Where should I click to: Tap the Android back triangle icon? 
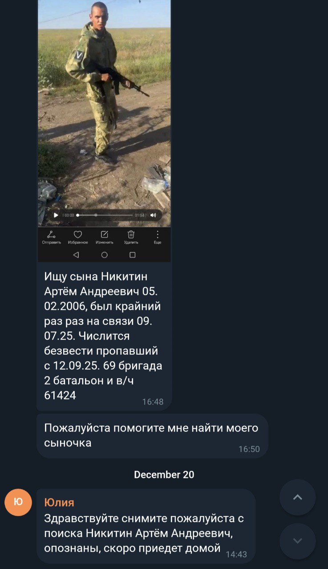pos(76,255)
